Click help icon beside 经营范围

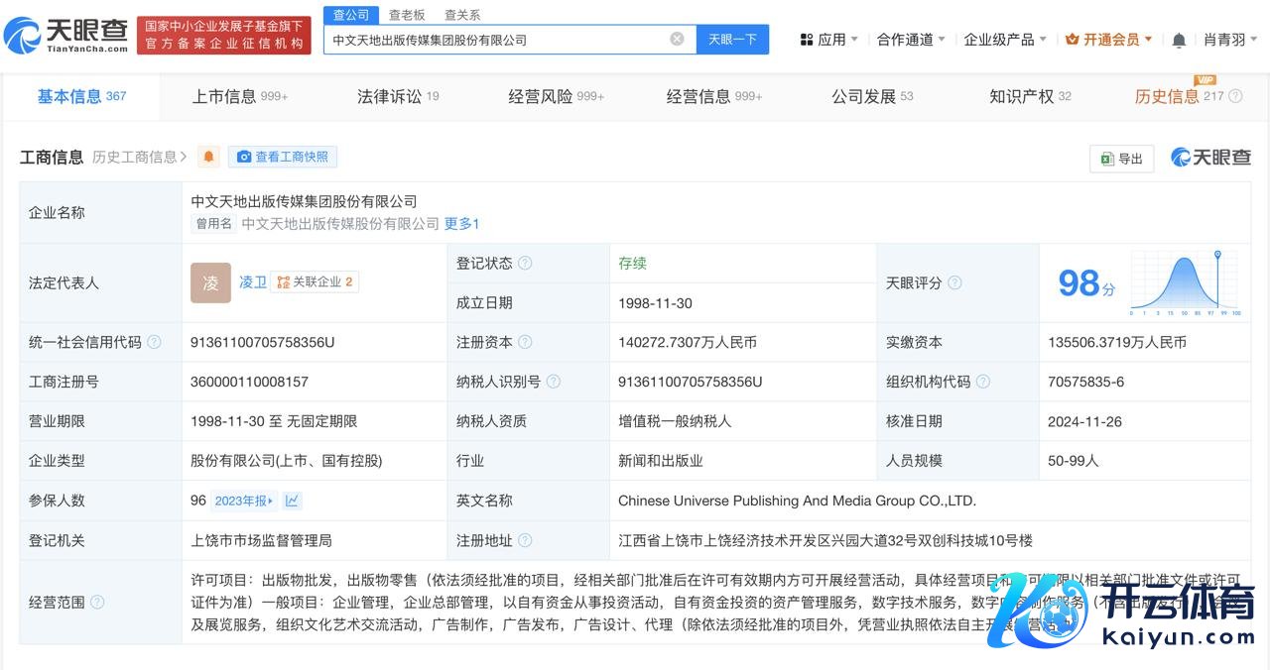97,602
